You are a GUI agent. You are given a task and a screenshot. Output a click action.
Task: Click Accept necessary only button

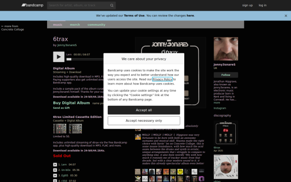(144, 121)
